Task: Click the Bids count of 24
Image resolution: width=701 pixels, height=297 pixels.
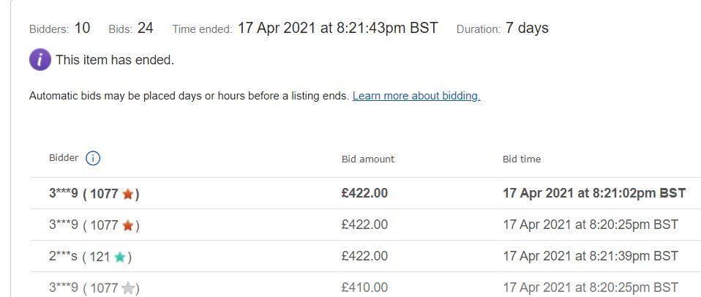Action: pos(146,29)
